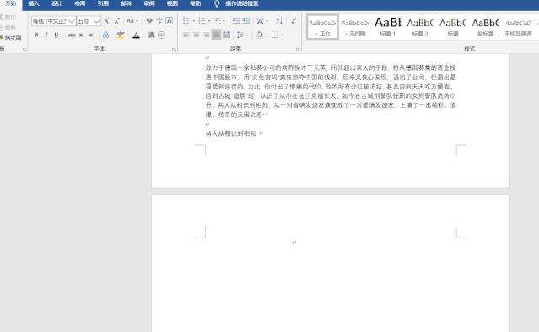The width and height of the screenshot is (539, 332).
Task: Click the phonetic guide icon
Action: 159,21
